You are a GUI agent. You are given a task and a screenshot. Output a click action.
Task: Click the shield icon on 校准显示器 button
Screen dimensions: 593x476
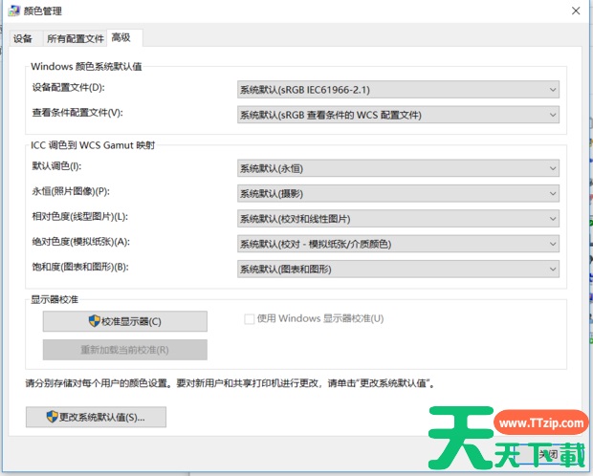coord(94,321)
